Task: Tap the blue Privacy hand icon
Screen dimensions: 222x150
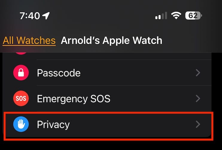Action: [x=21, y=124]
